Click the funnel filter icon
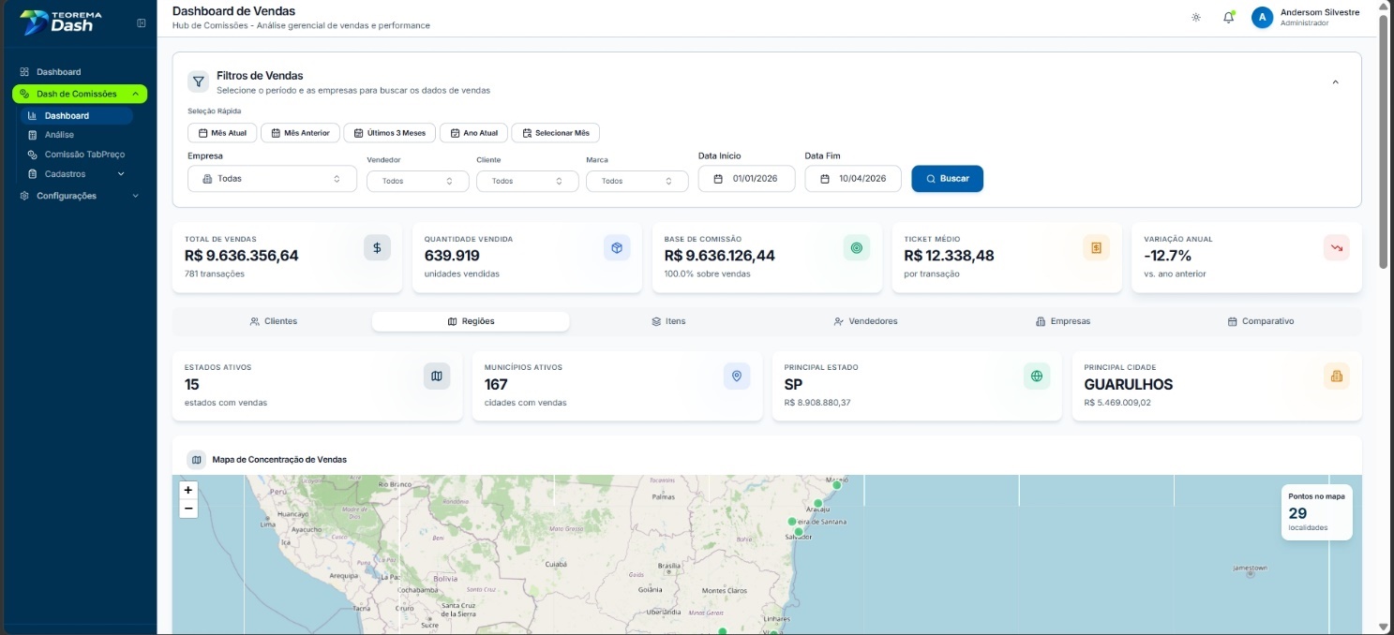 [199, 81]
